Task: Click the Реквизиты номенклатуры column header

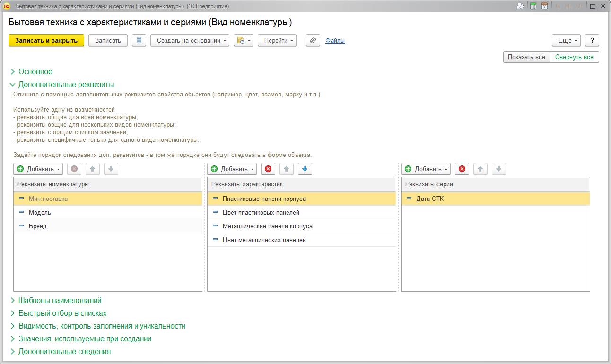Action: tap(108, 184)
